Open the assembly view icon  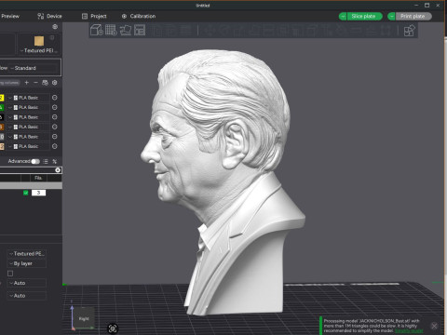pyautogui.click(x=409, y=31)
